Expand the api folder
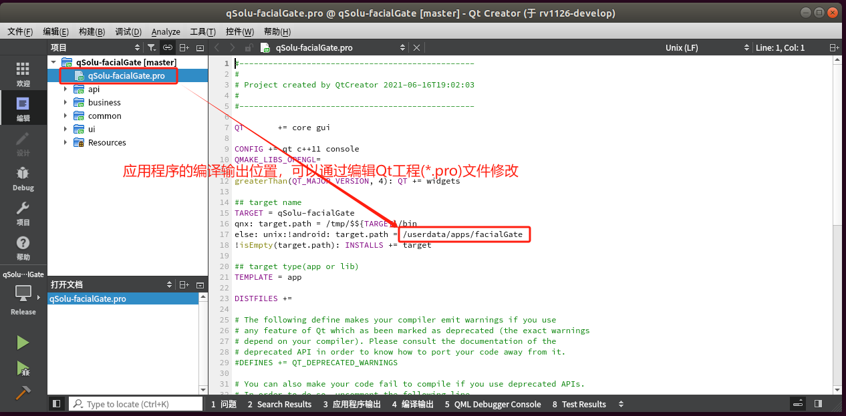This screenshot has height=416, width=846. tap(65, 89)
